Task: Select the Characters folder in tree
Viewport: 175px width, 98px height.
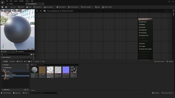Action: coord(9,73)
